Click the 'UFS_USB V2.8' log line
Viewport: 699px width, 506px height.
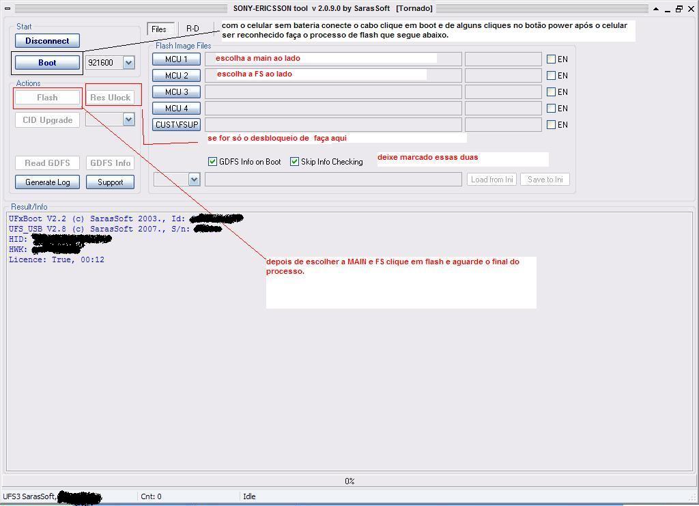(x=100, y=229)
